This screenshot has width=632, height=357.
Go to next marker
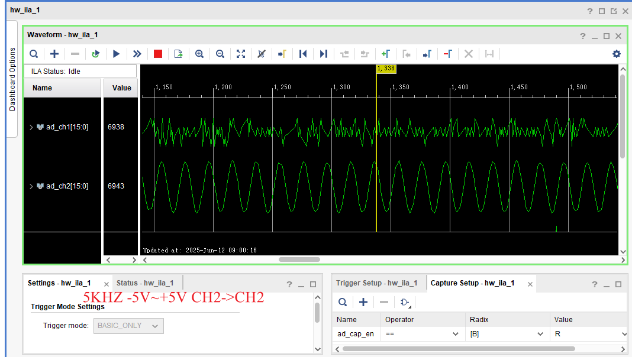click(x=427, y=54)
